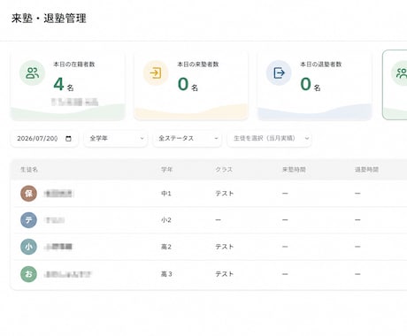Click the 高3 grade cell

[x=166, y=274]
